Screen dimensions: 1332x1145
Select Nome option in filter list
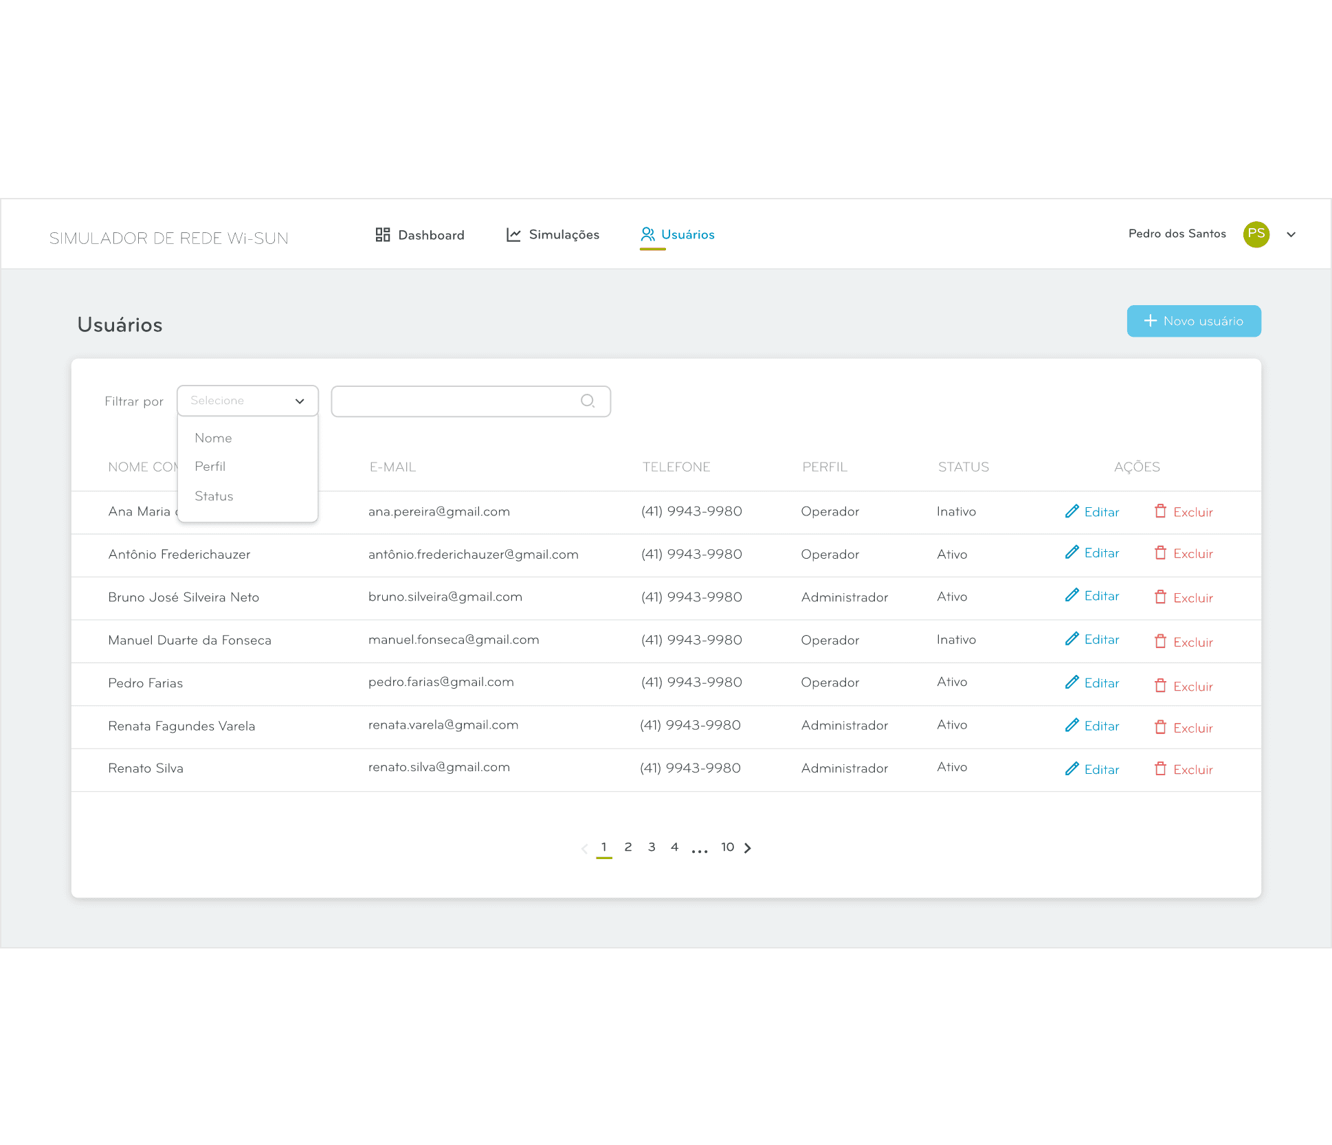(213, 438)
